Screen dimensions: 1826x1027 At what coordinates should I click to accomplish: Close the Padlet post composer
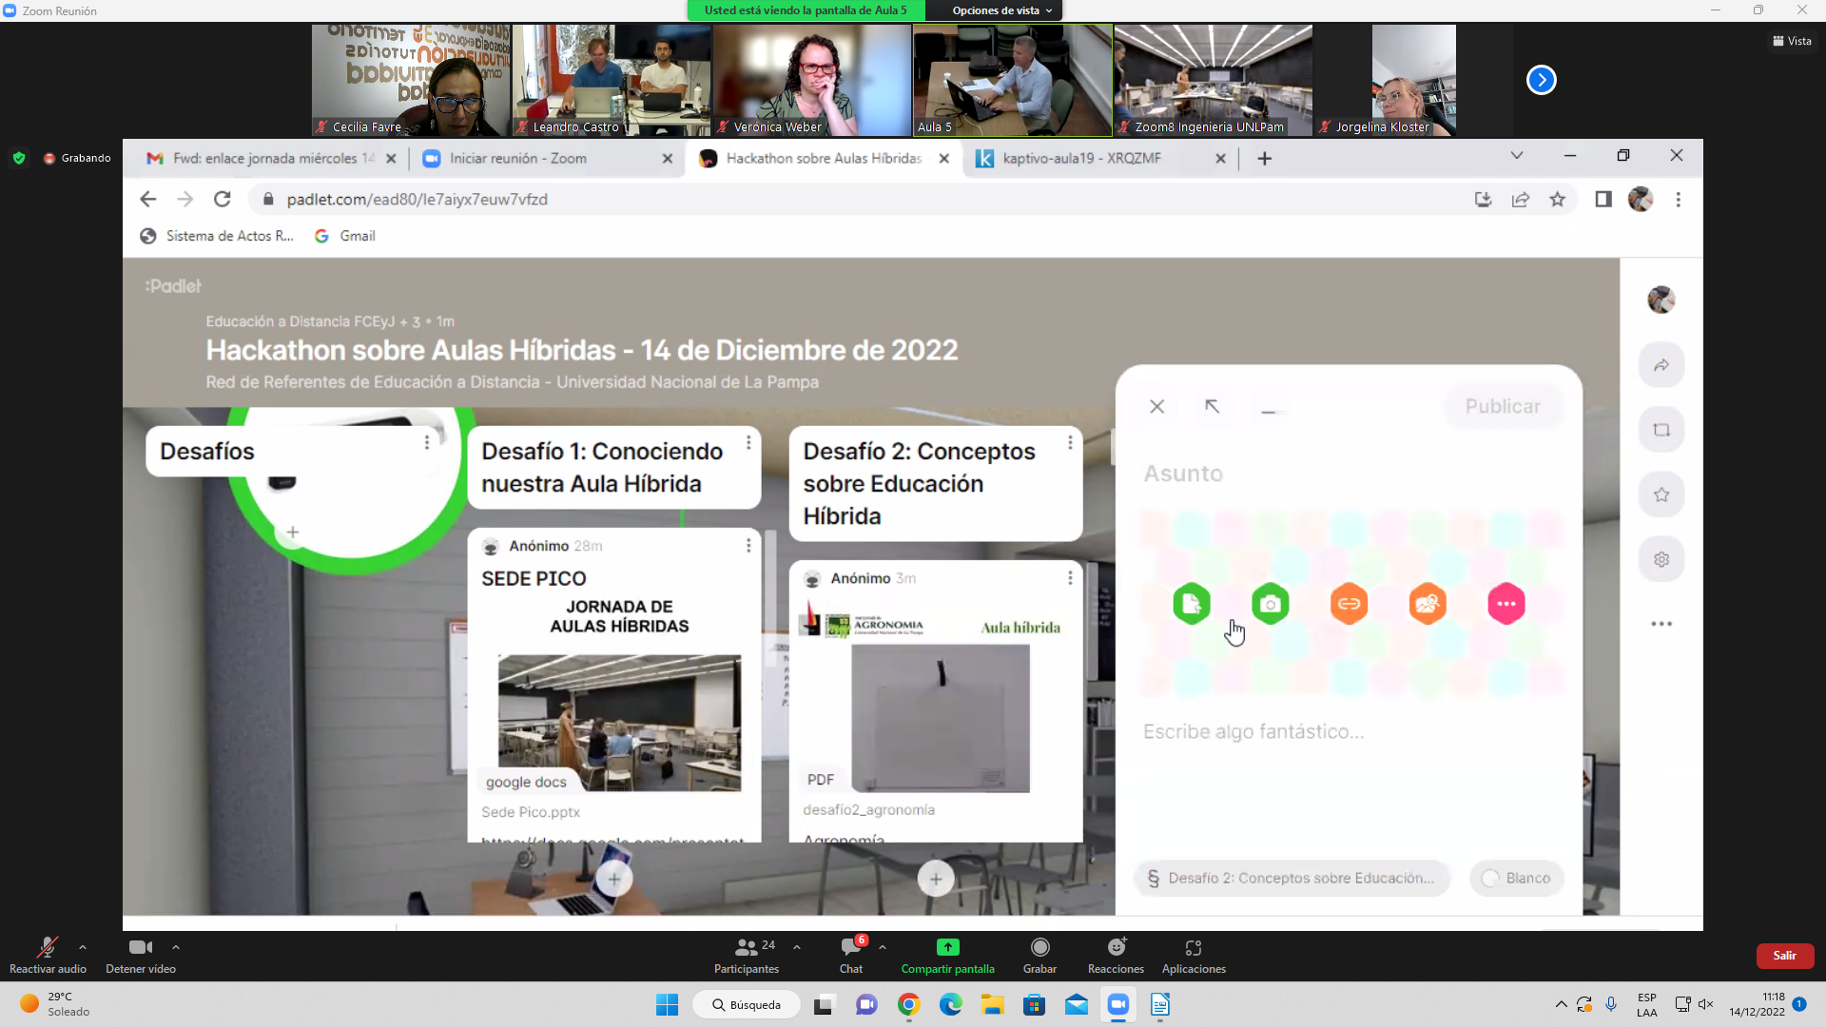tap(1156, 406)
